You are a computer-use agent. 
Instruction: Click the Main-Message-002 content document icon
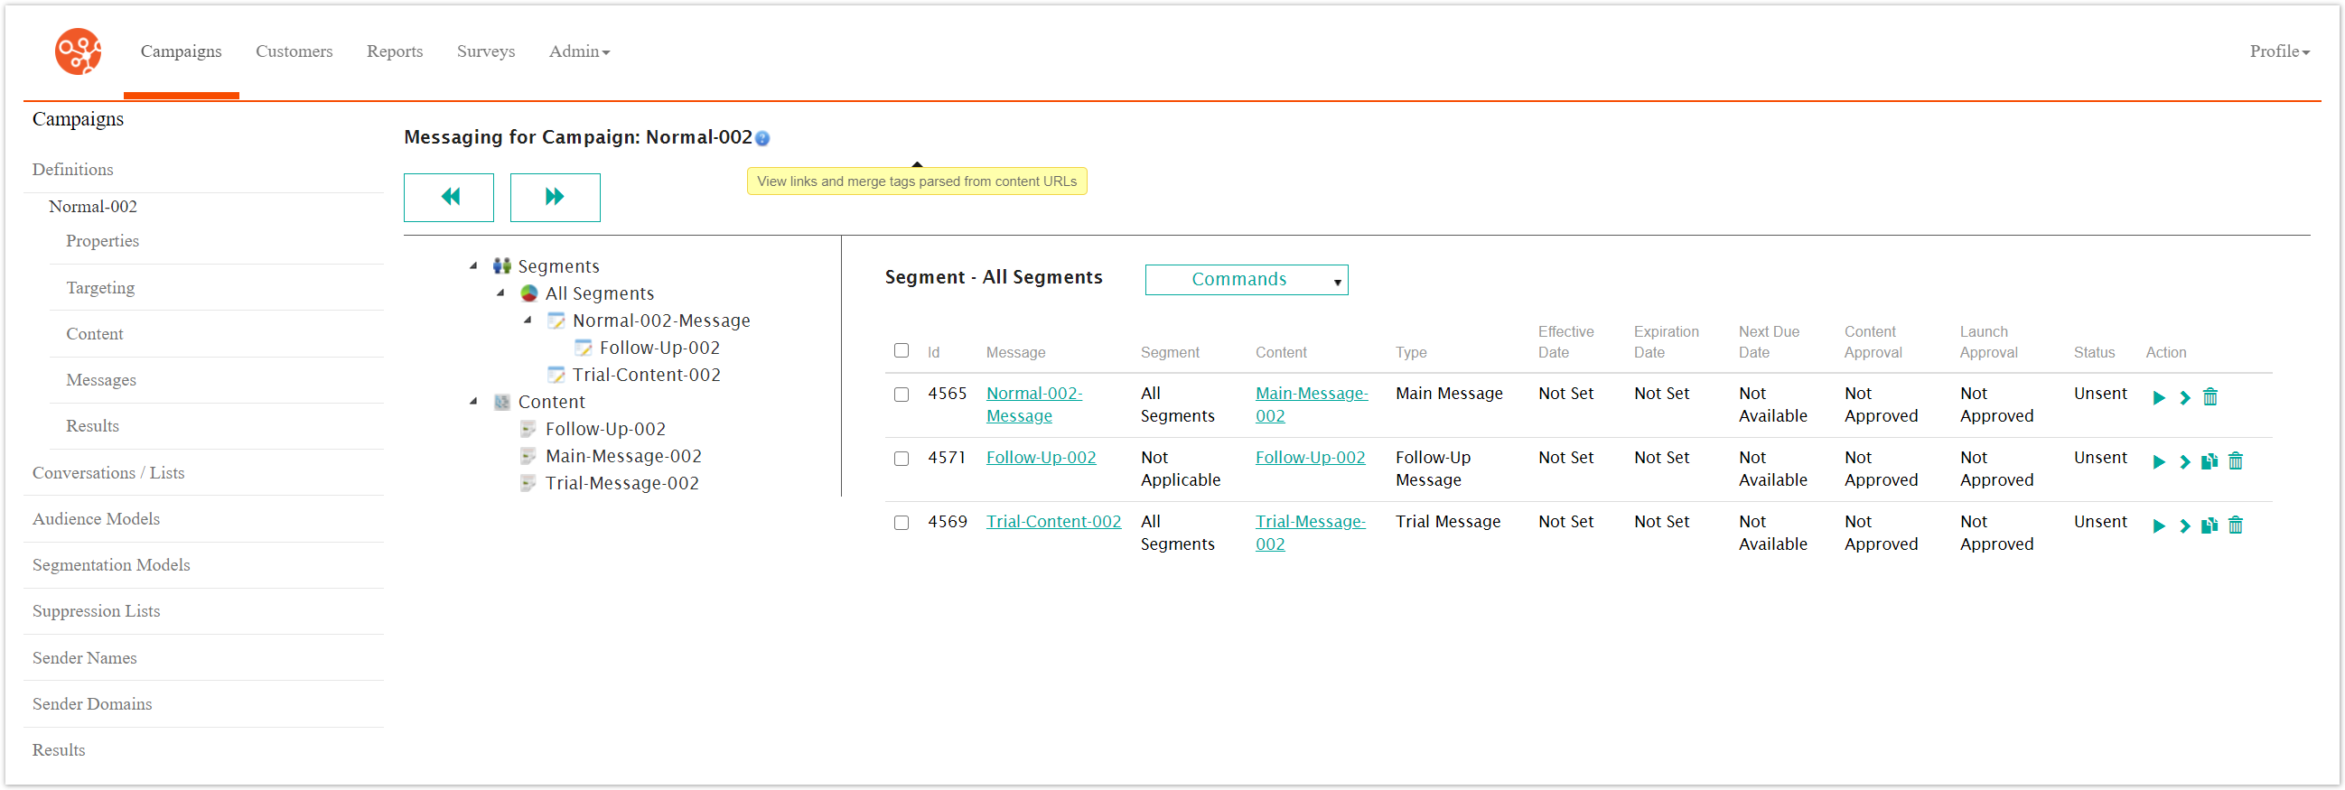click(x=528, y=456)
